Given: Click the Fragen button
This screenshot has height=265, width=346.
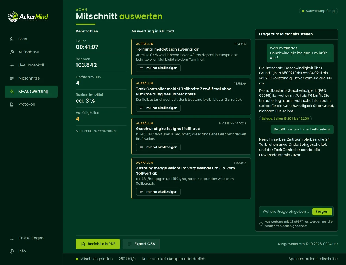Looking at the screenshot, I should click(x=322, y=212).
